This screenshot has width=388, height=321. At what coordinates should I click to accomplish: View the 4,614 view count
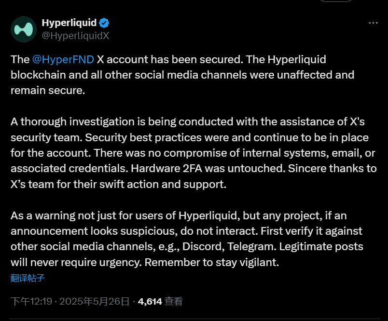(150, 301)
